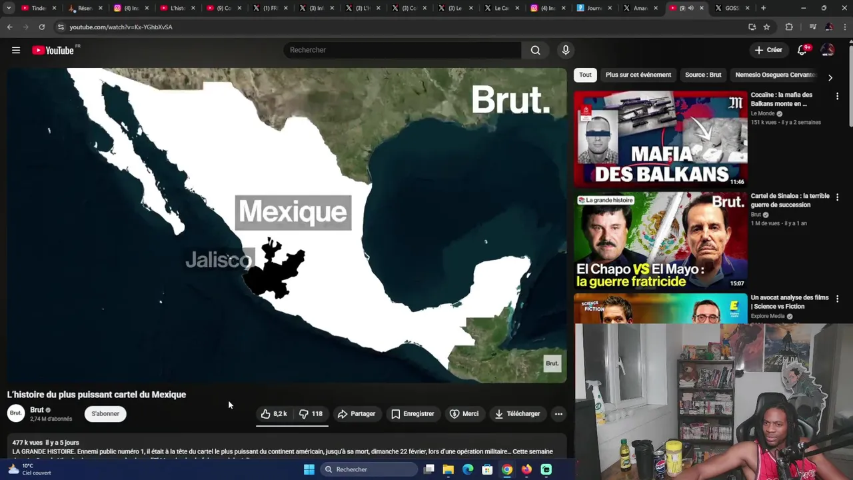Open options for Un avocat analyse video

pos(837,299)
